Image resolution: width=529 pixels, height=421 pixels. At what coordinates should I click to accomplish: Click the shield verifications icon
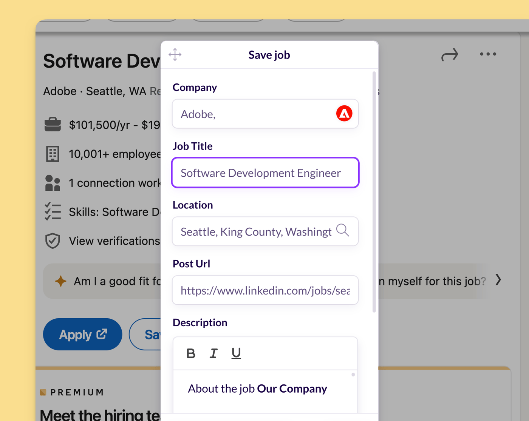point(53,241)
